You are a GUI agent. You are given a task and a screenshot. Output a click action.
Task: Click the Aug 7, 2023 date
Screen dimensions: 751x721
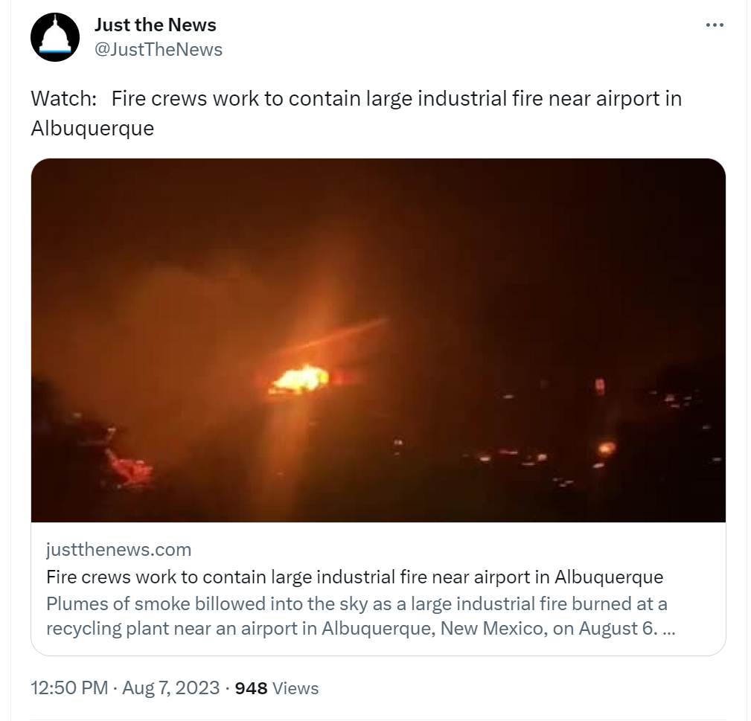pyautogui.click(x=171, y=688)
